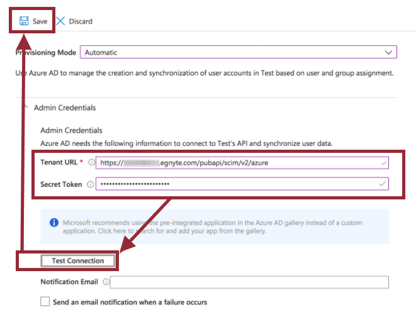Click the 'Click here' gallery search link
This screenshot has height=312, width=416.
(113, 231)
